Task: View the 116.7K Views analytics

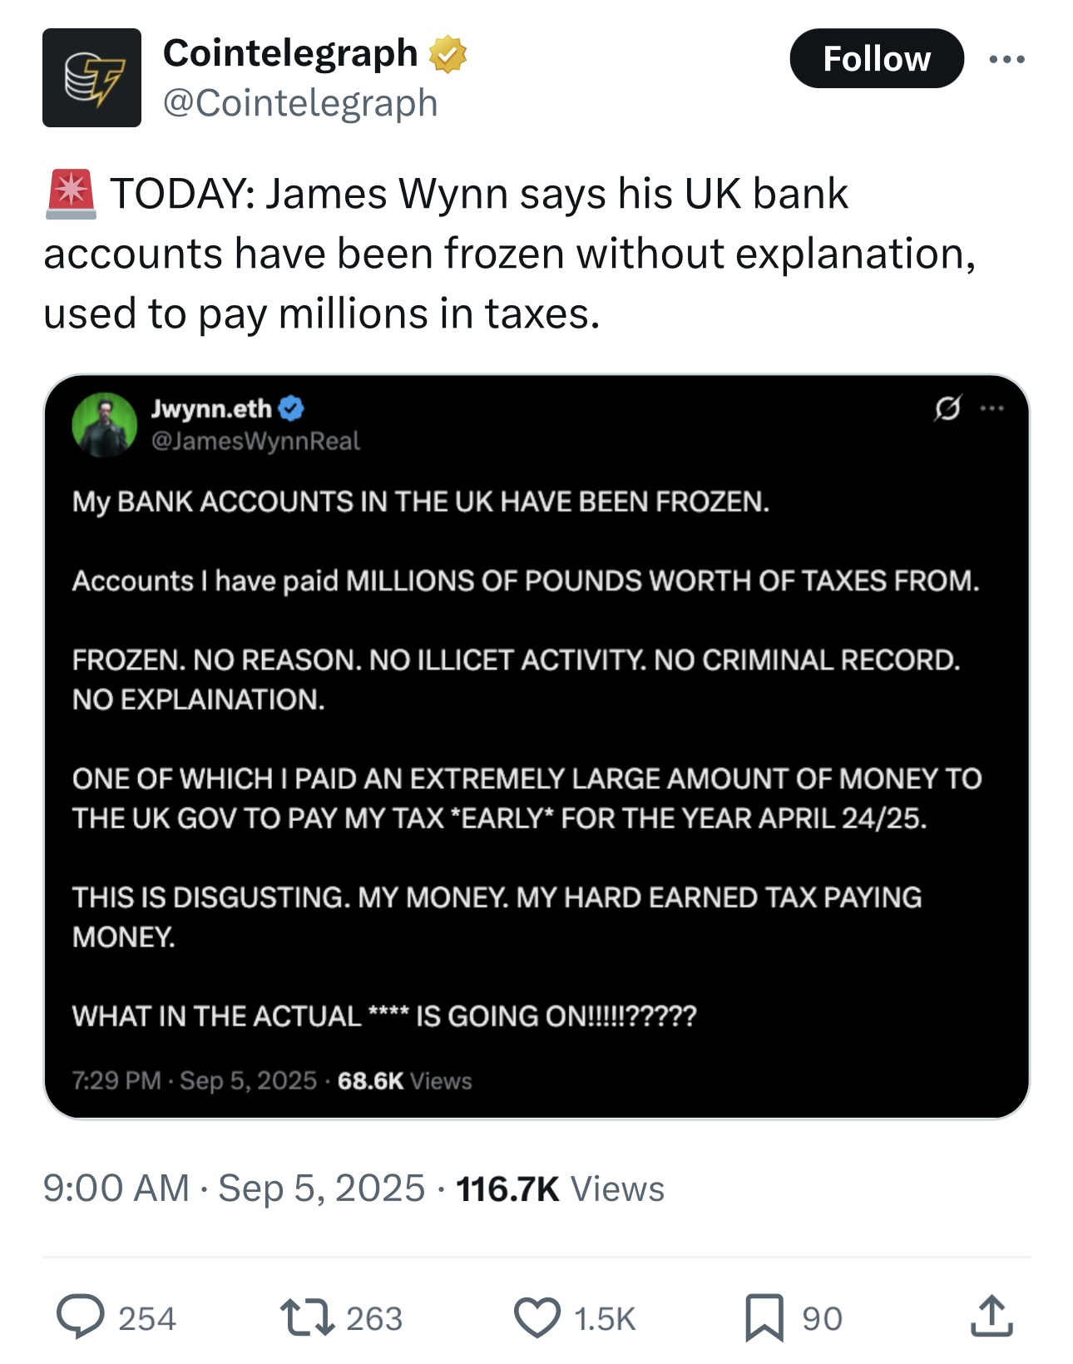Action: (561, 1189)
